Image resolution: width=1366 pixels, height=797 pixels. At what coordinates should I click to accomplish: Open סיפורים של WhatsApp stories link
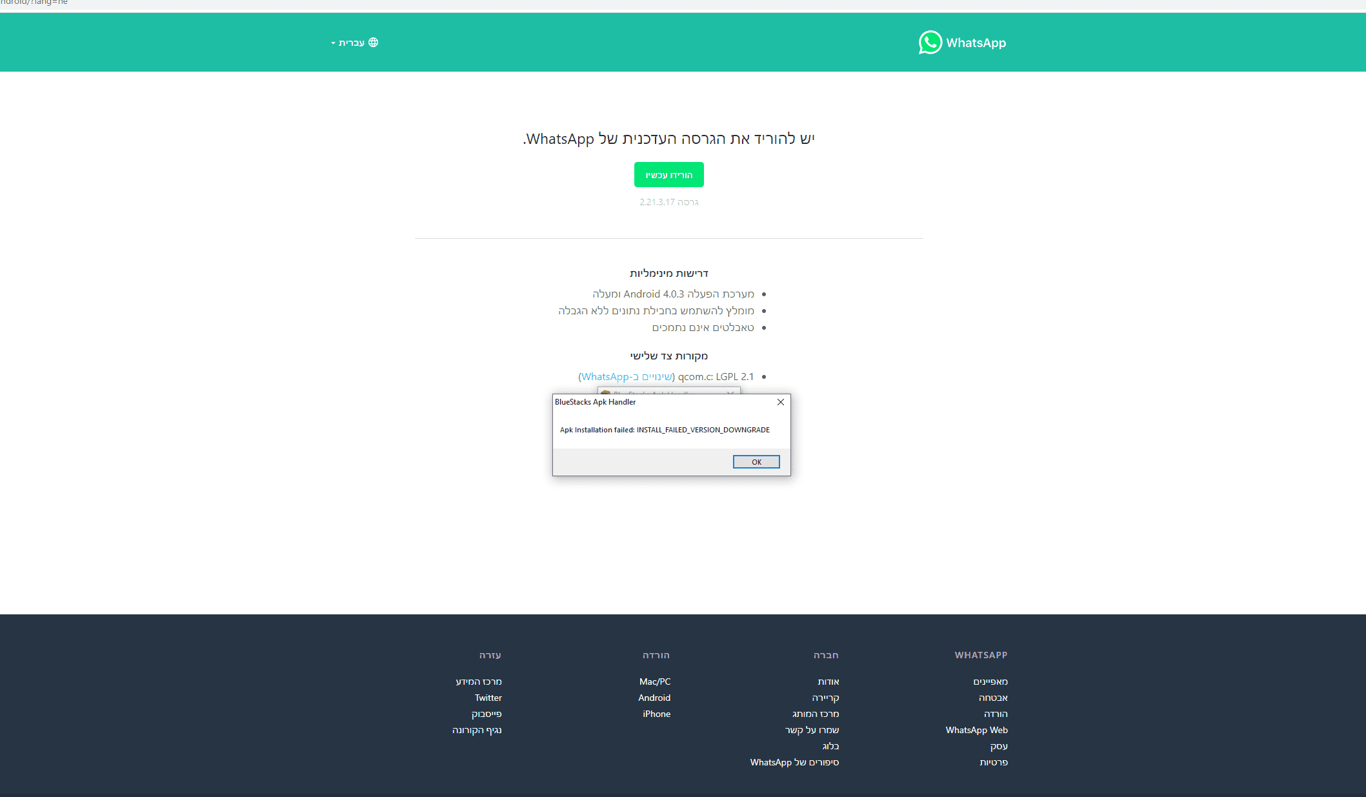point(794,762)
